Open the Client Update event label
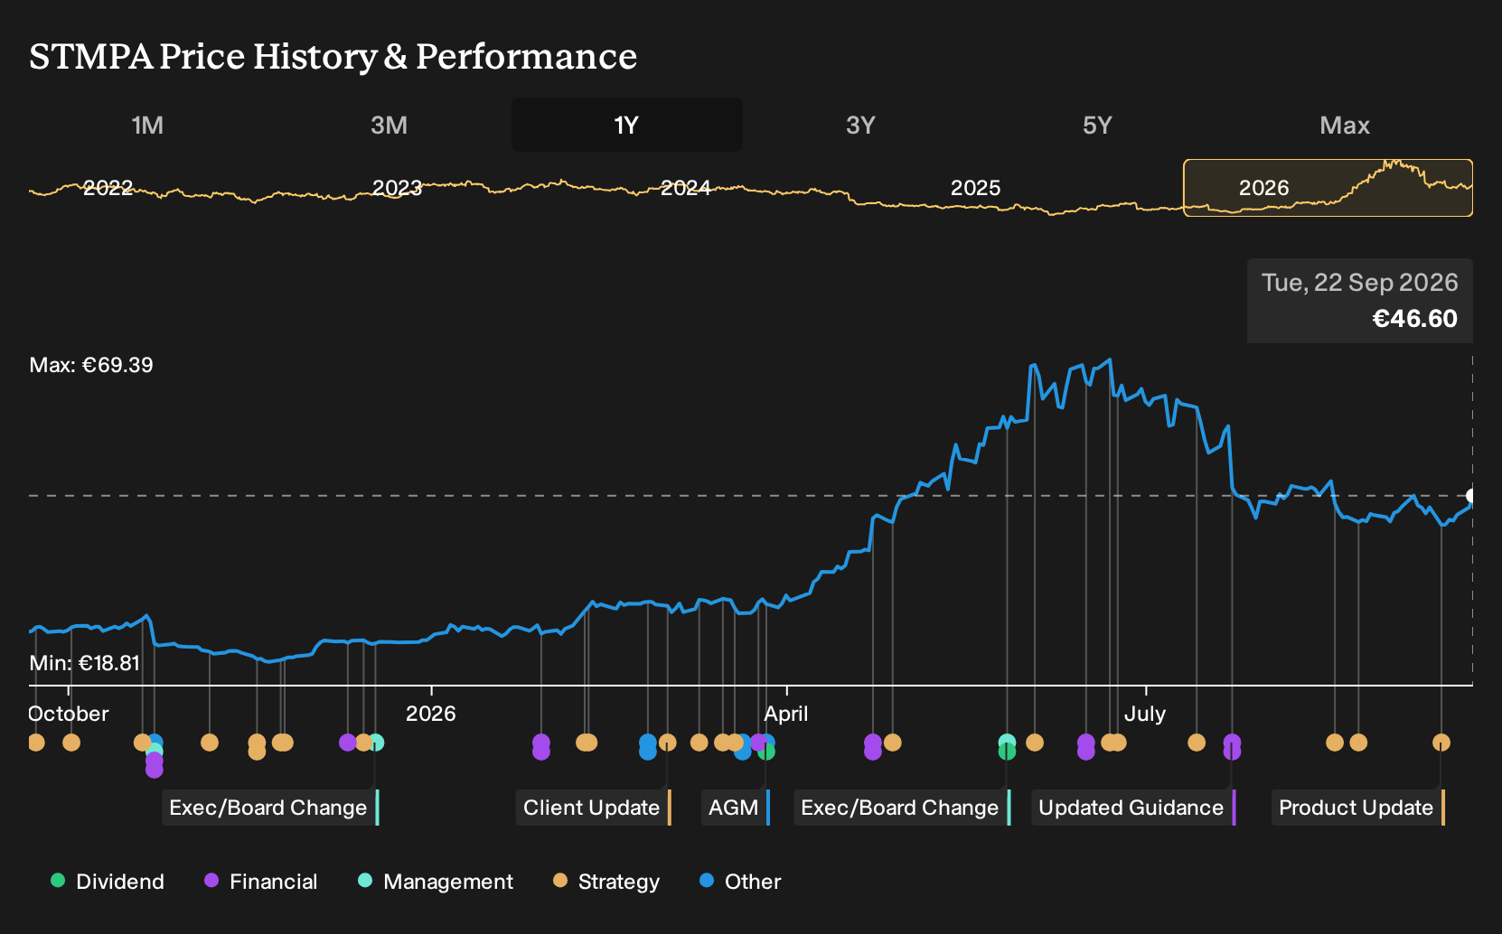1502x934 pixels. (x=594, y=808)
